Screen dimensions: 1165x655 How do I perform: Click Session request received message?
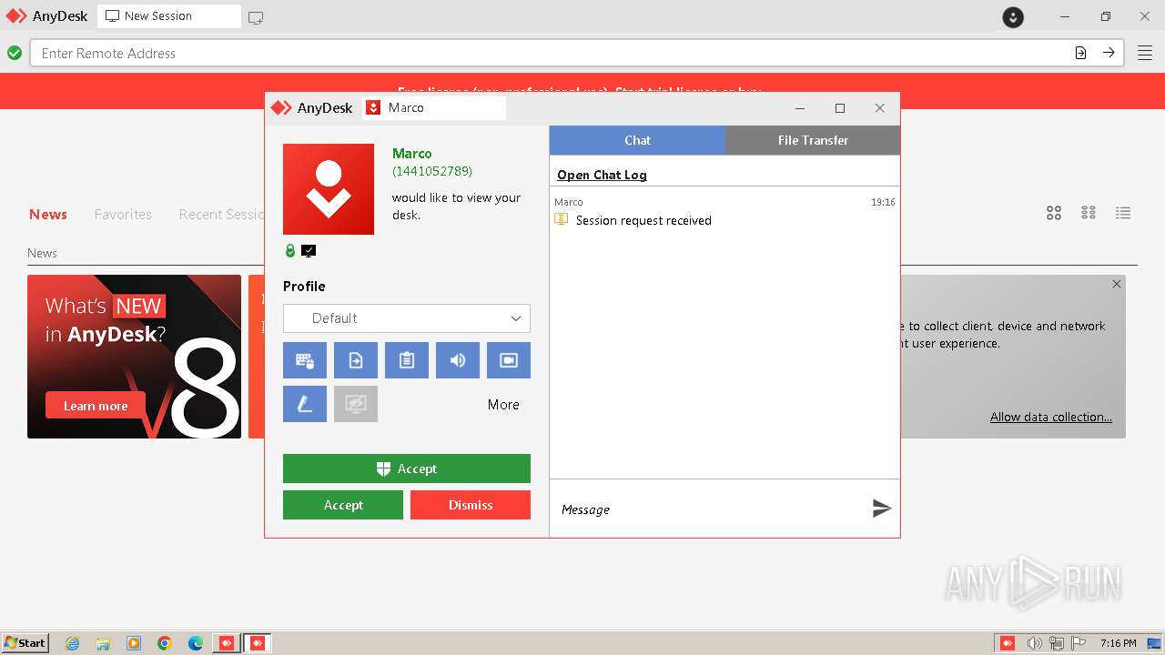643,220
